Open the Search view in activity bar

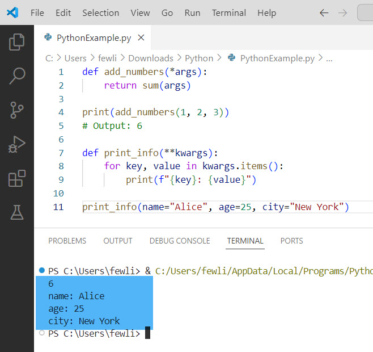coord(16,76)
